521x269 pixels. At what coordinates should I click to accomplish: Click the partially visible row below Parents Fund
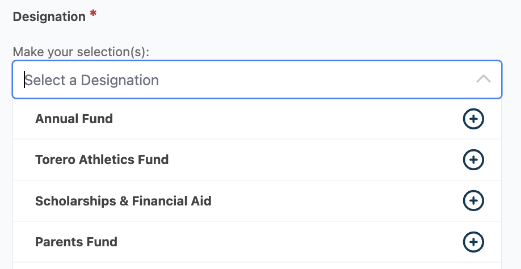tap(257, 266)
